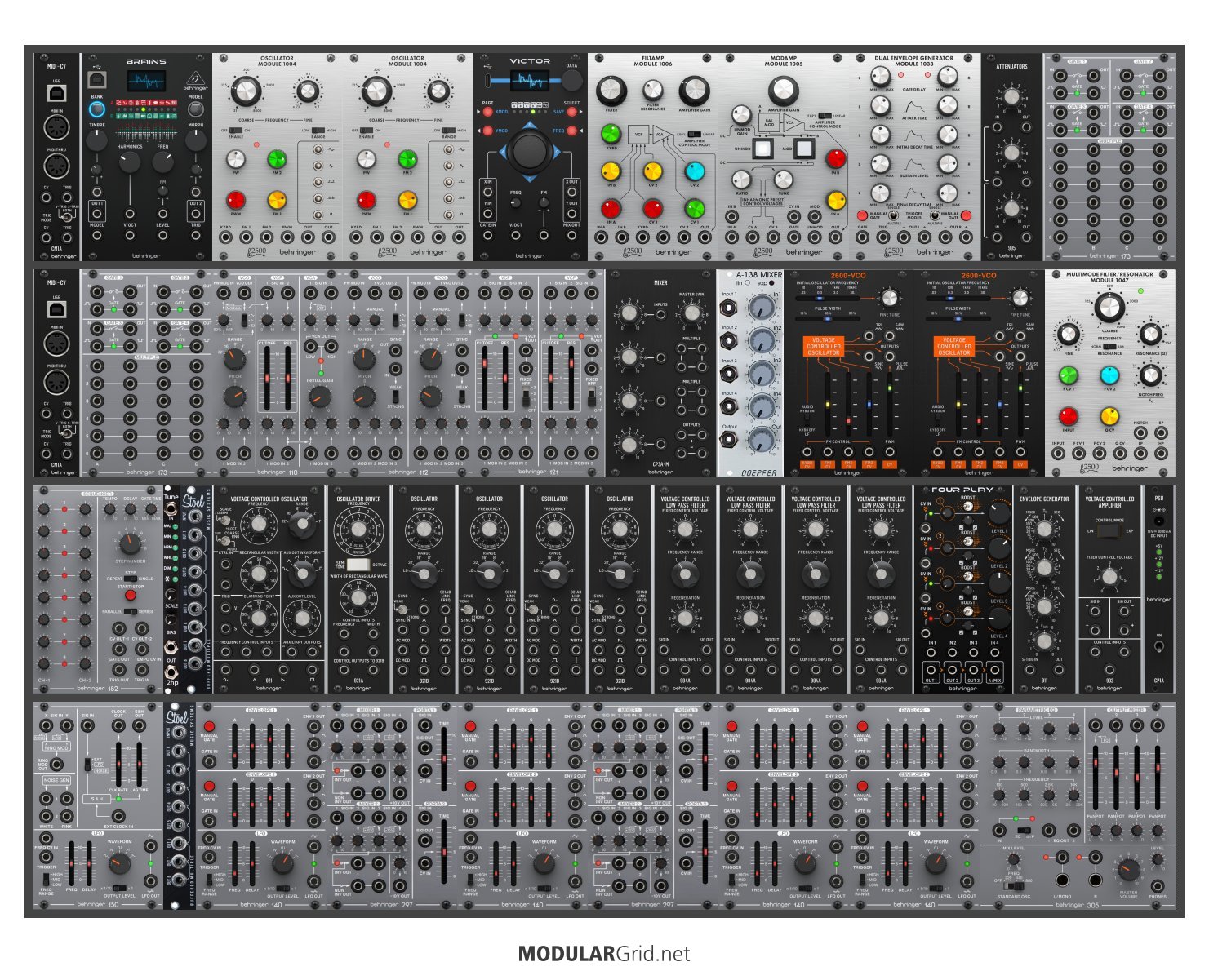The image size is (1209, 971).
Task: Click NOTCH FREQ knob on Module 1047
Action: pos(1149,375)
